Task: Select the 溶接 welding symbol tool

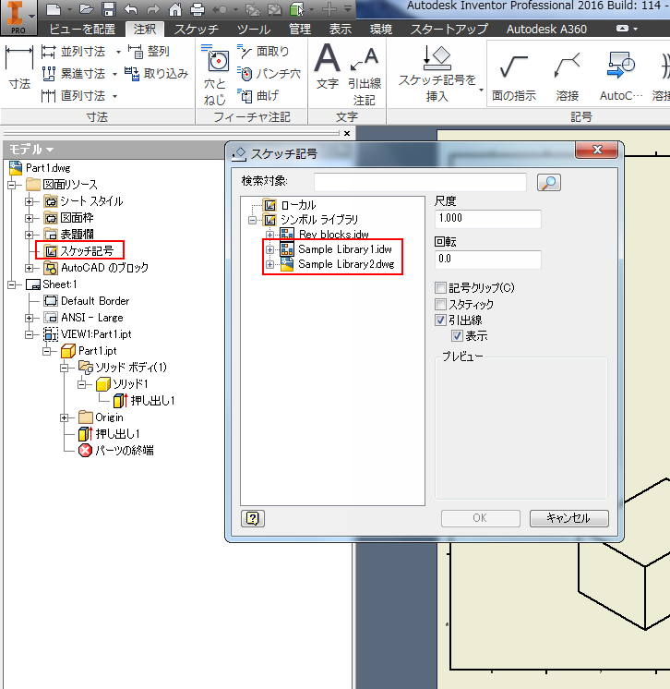Action: pos(568,76)
